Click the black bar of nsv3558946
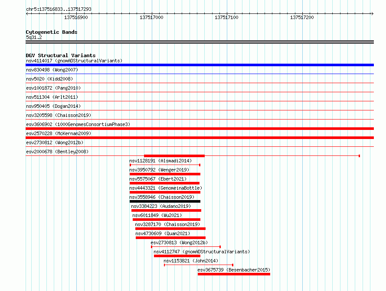386x291 pixels. pos(165,201)
